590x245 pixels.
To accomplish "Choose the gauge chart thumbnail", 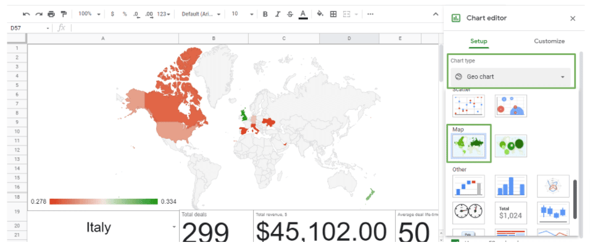I will [468, 213].
